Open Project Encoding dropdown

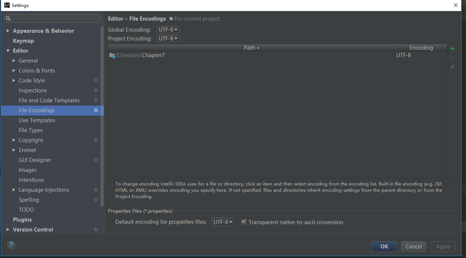168,39
